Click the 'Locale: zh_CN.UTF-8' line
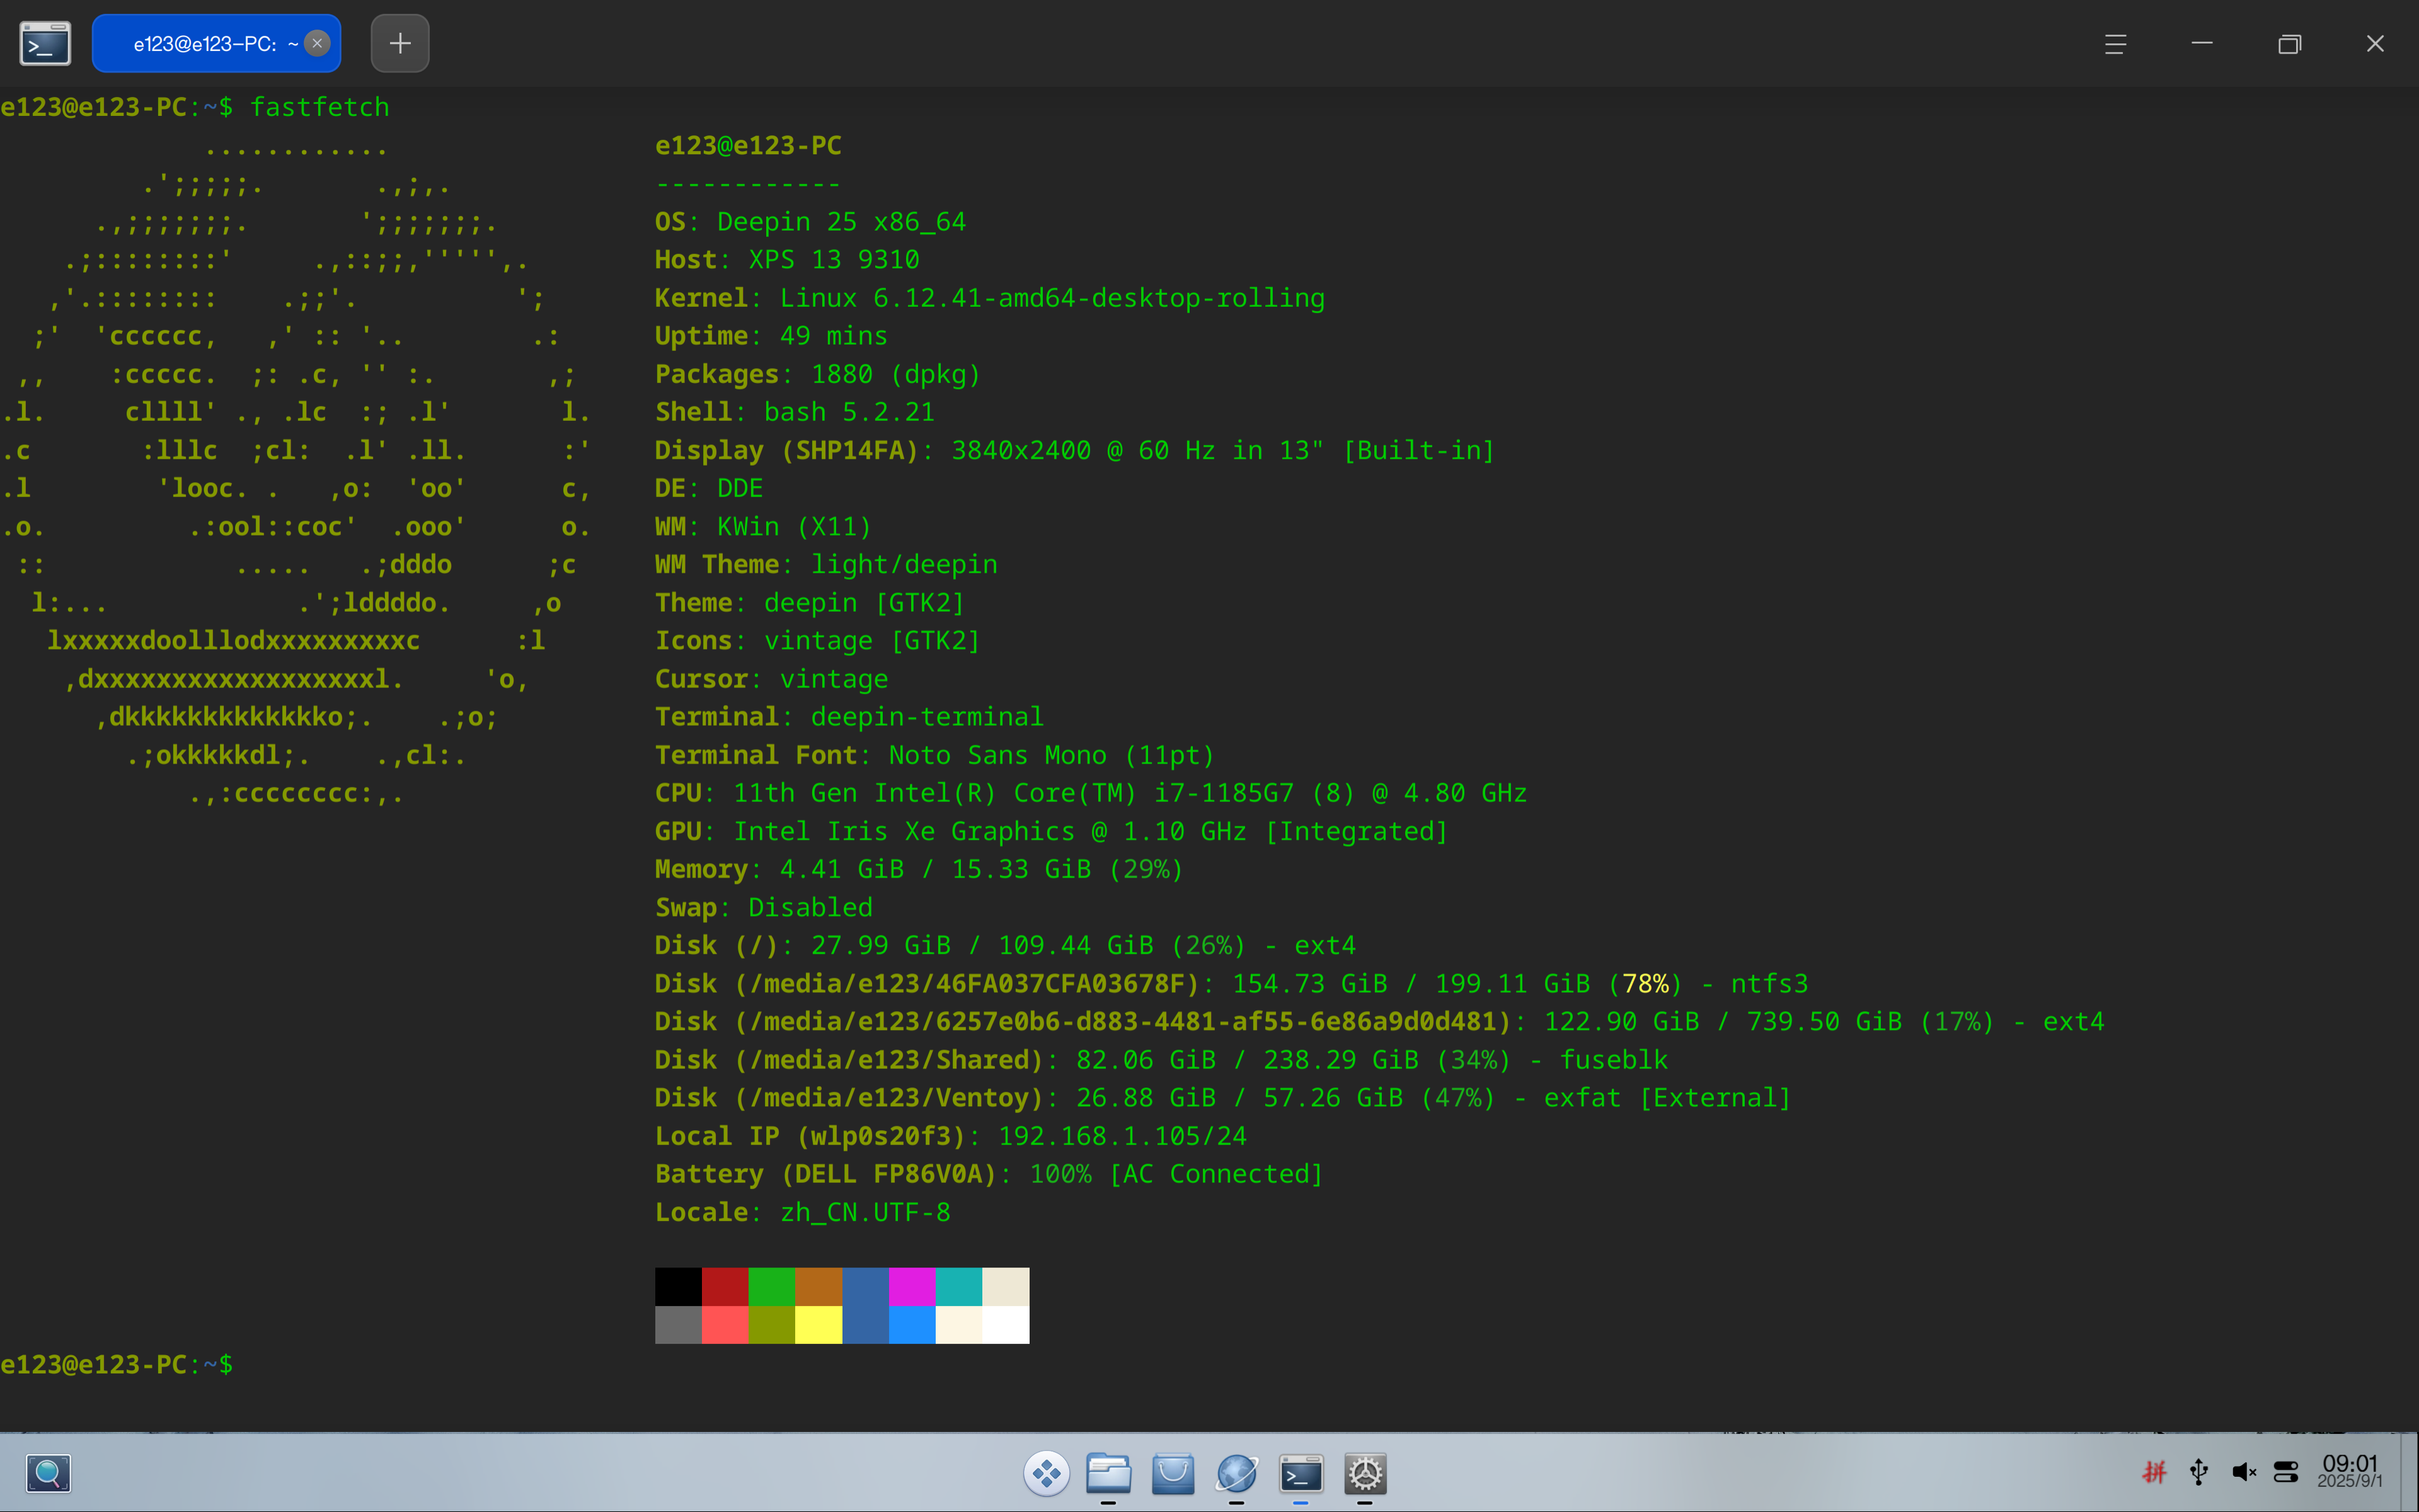Screen dimensions: 2419x1512 tap(803, 1212)
